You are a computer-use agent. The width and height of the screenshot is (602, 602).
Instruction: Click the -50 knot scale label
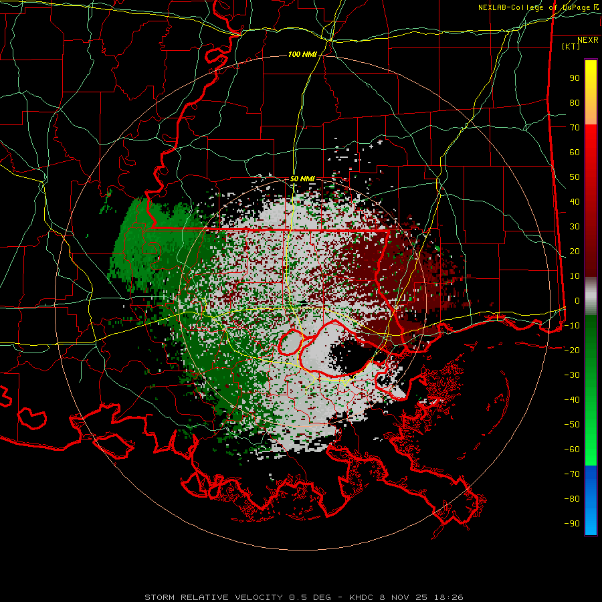572,425
